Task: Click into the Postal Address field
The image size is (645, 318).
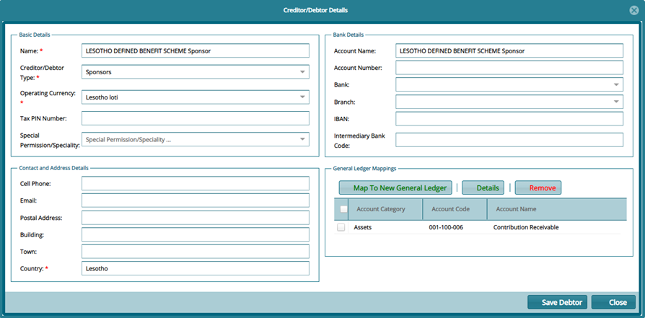Action: (196, 218)
